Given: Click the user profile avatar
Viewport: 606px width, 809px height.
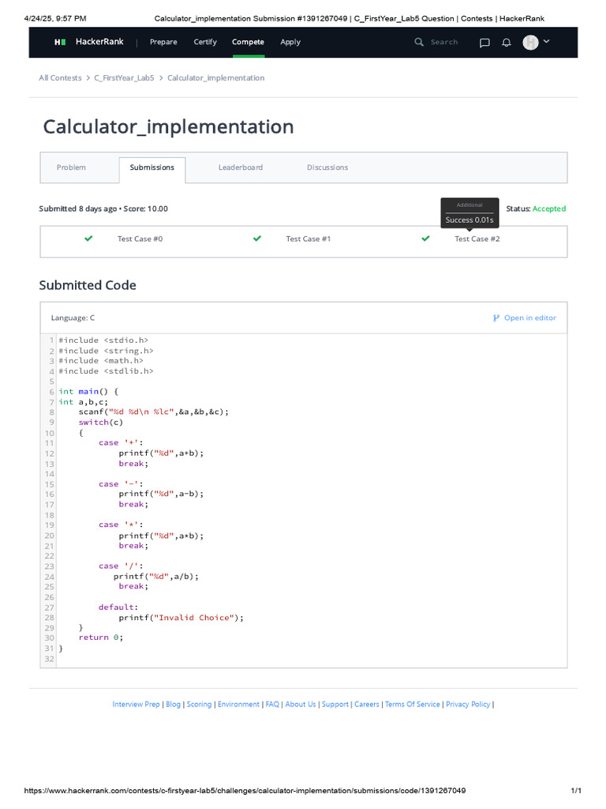Looking at the screenshot, I should tap(530, 42).
